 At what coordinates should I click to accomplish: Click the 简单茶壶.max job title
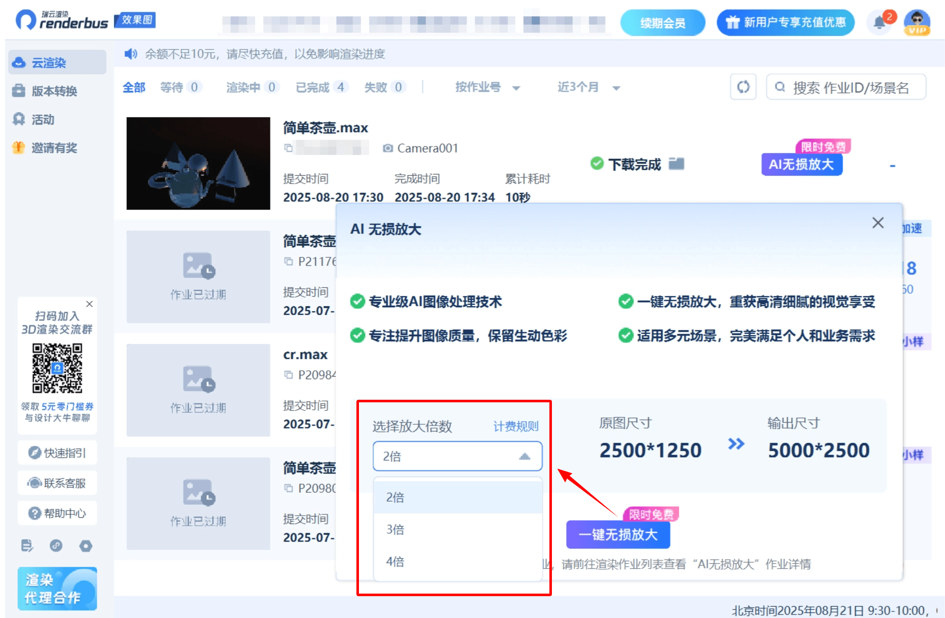pyautogui.click(x=325, y=128)
